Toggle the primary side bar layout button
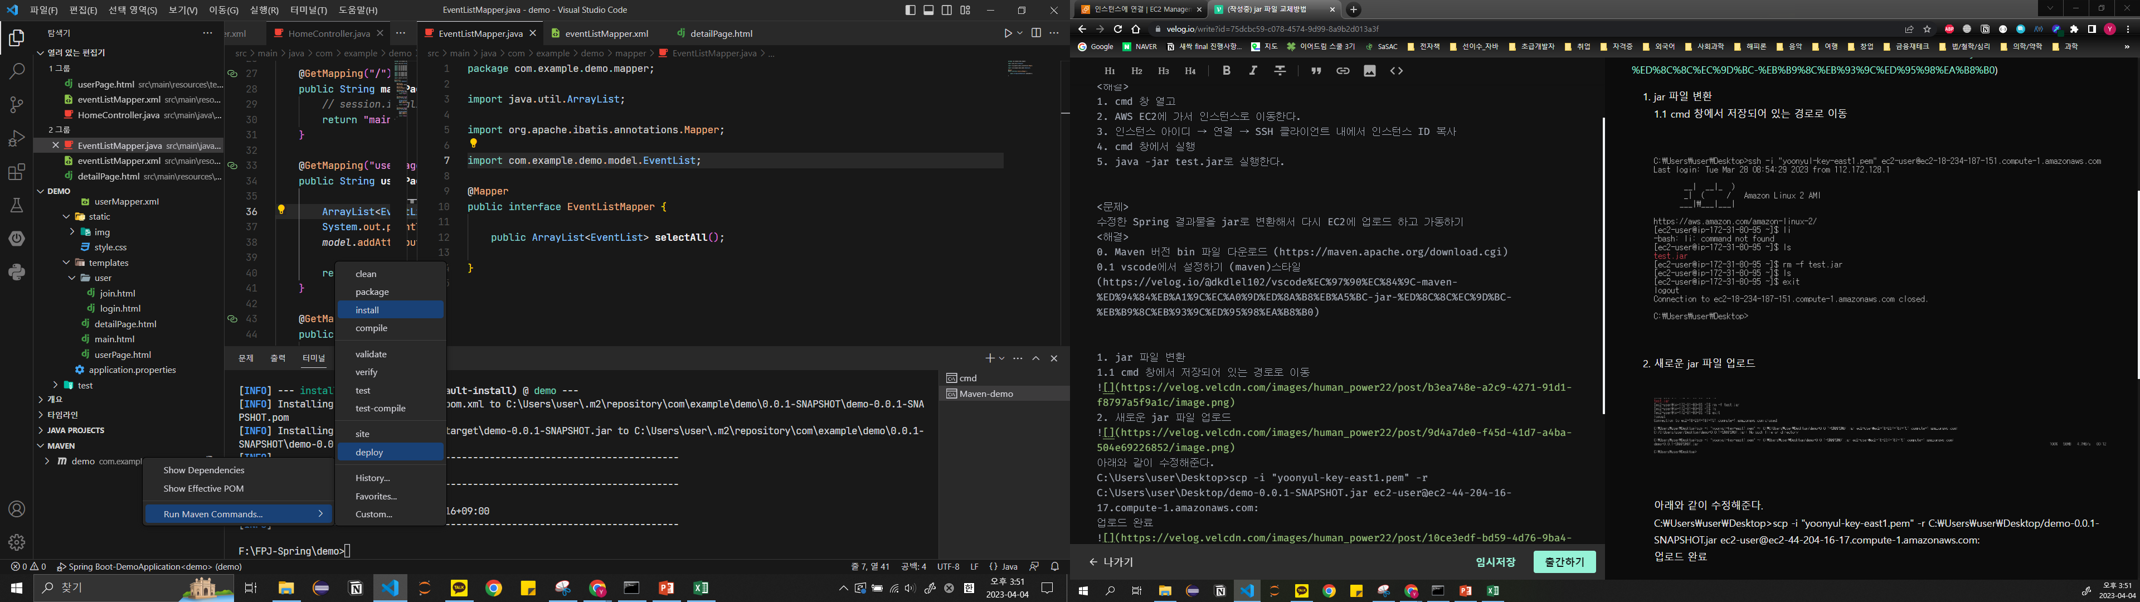 point(911,10)
